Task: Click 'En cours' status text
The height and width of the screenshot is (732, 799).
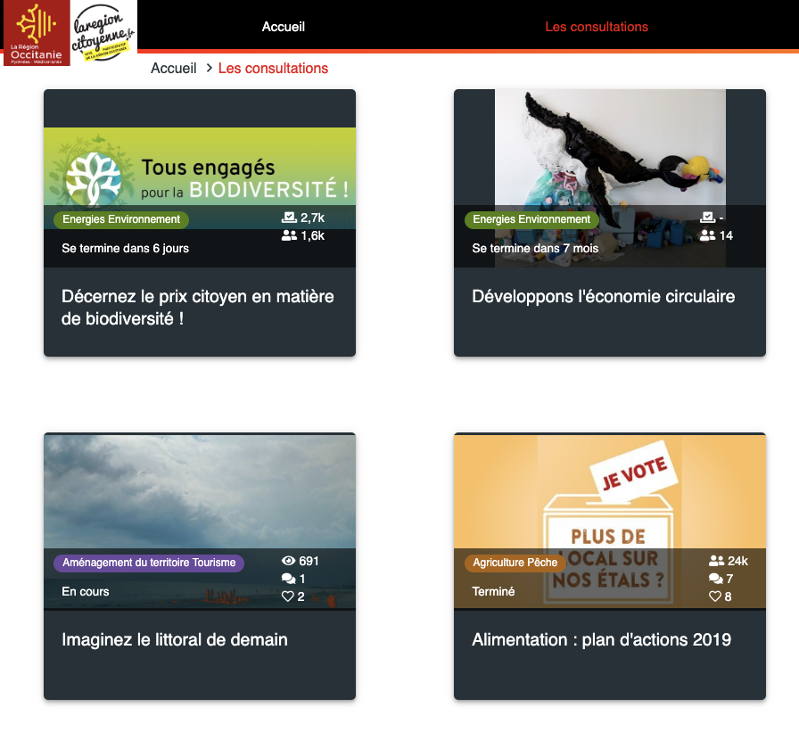Action: click(86, 591)
